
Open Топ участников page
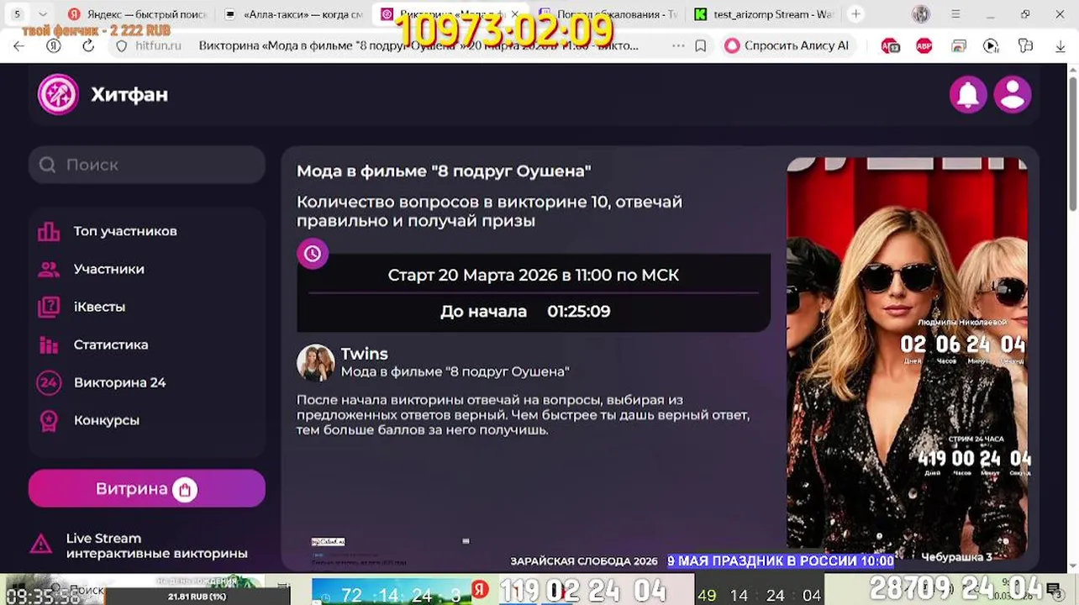pos(125,231)
